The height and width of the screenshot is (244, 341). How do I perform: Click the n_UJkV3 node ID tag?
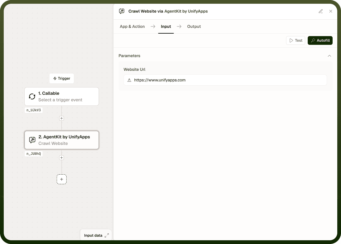[x=34, y=110]
